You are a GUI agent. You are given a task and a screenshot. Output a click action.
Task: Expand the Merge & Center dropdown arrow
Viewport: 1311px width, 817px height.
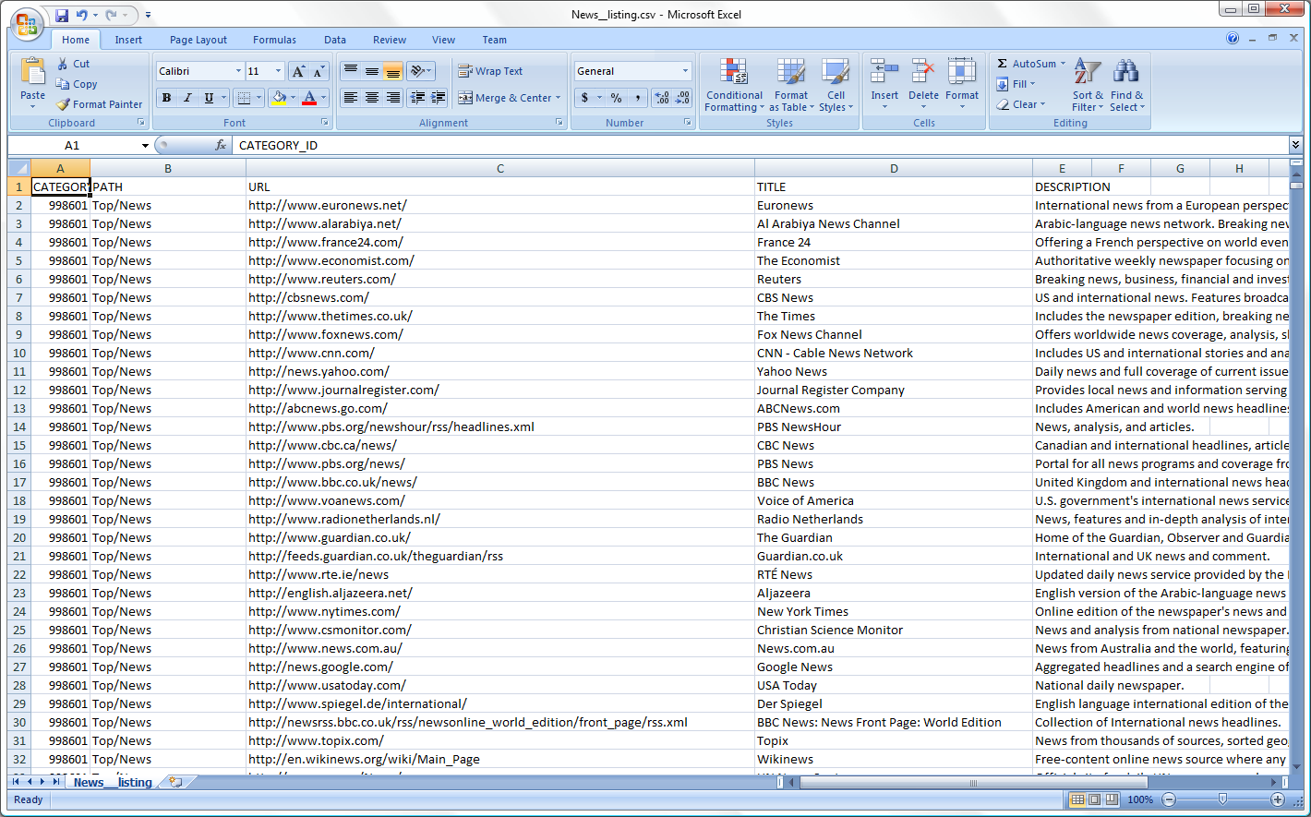(559, 98)
